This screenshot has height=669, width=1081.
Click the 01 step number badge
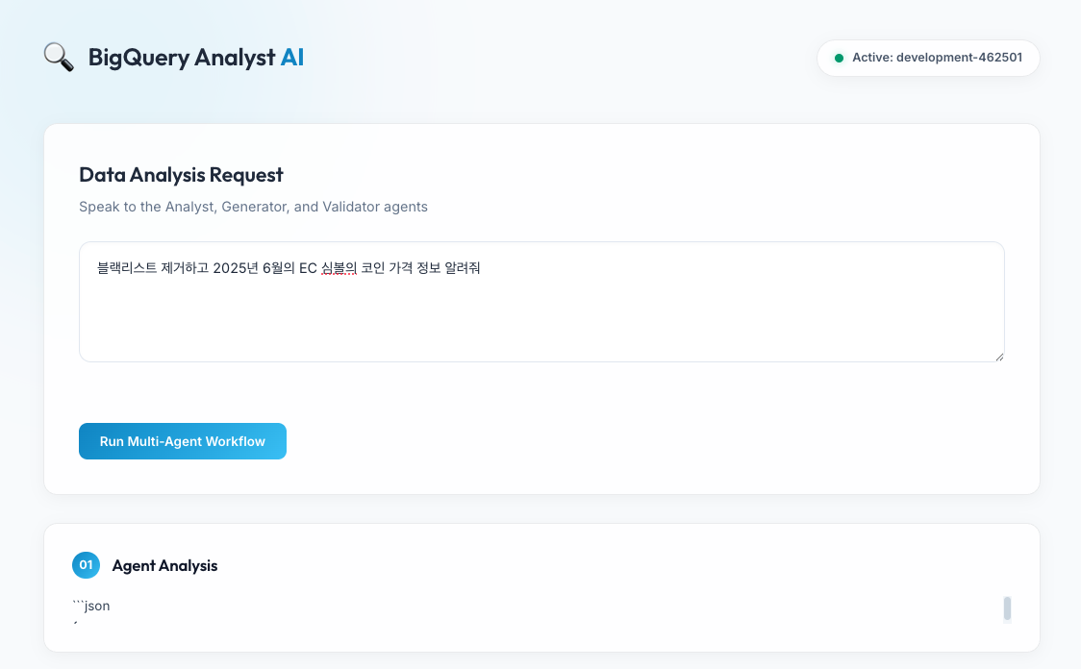(x=87, y=565)
